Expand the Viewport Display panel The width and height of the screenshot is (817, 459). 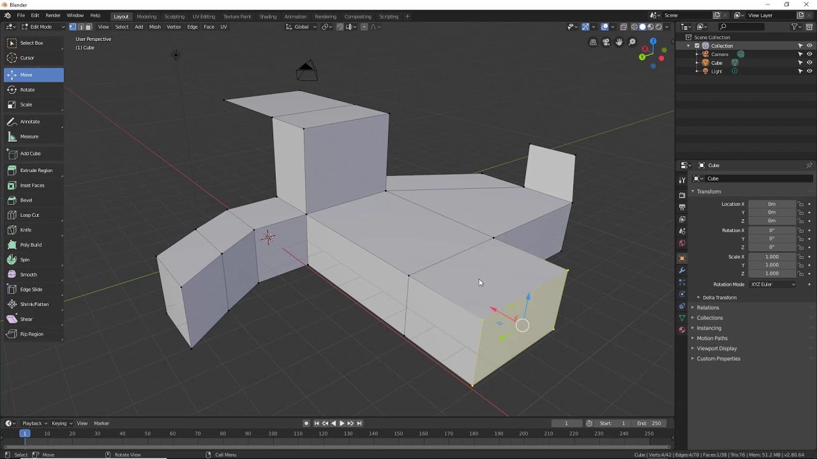click(716, 349)
